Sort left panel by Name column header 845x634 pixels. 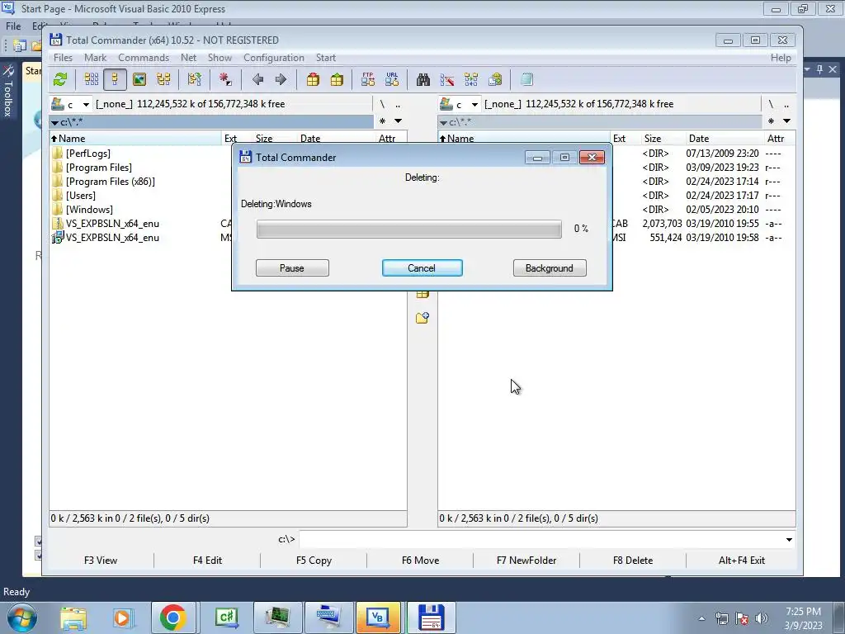coord(136,139)
